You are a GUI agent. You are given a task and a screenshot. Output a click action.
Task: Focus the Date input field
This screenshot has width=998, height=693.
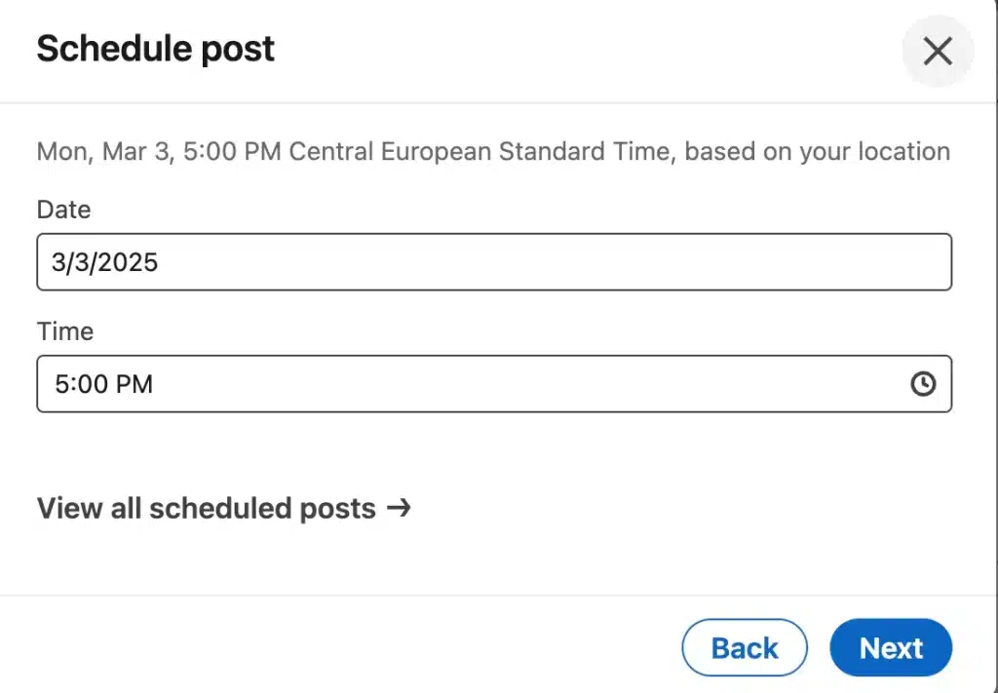point(494,261)
